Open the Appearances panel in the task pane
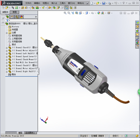Image resolution: width=140 pixels, height=138 pixels. click(x=137, y=43)
